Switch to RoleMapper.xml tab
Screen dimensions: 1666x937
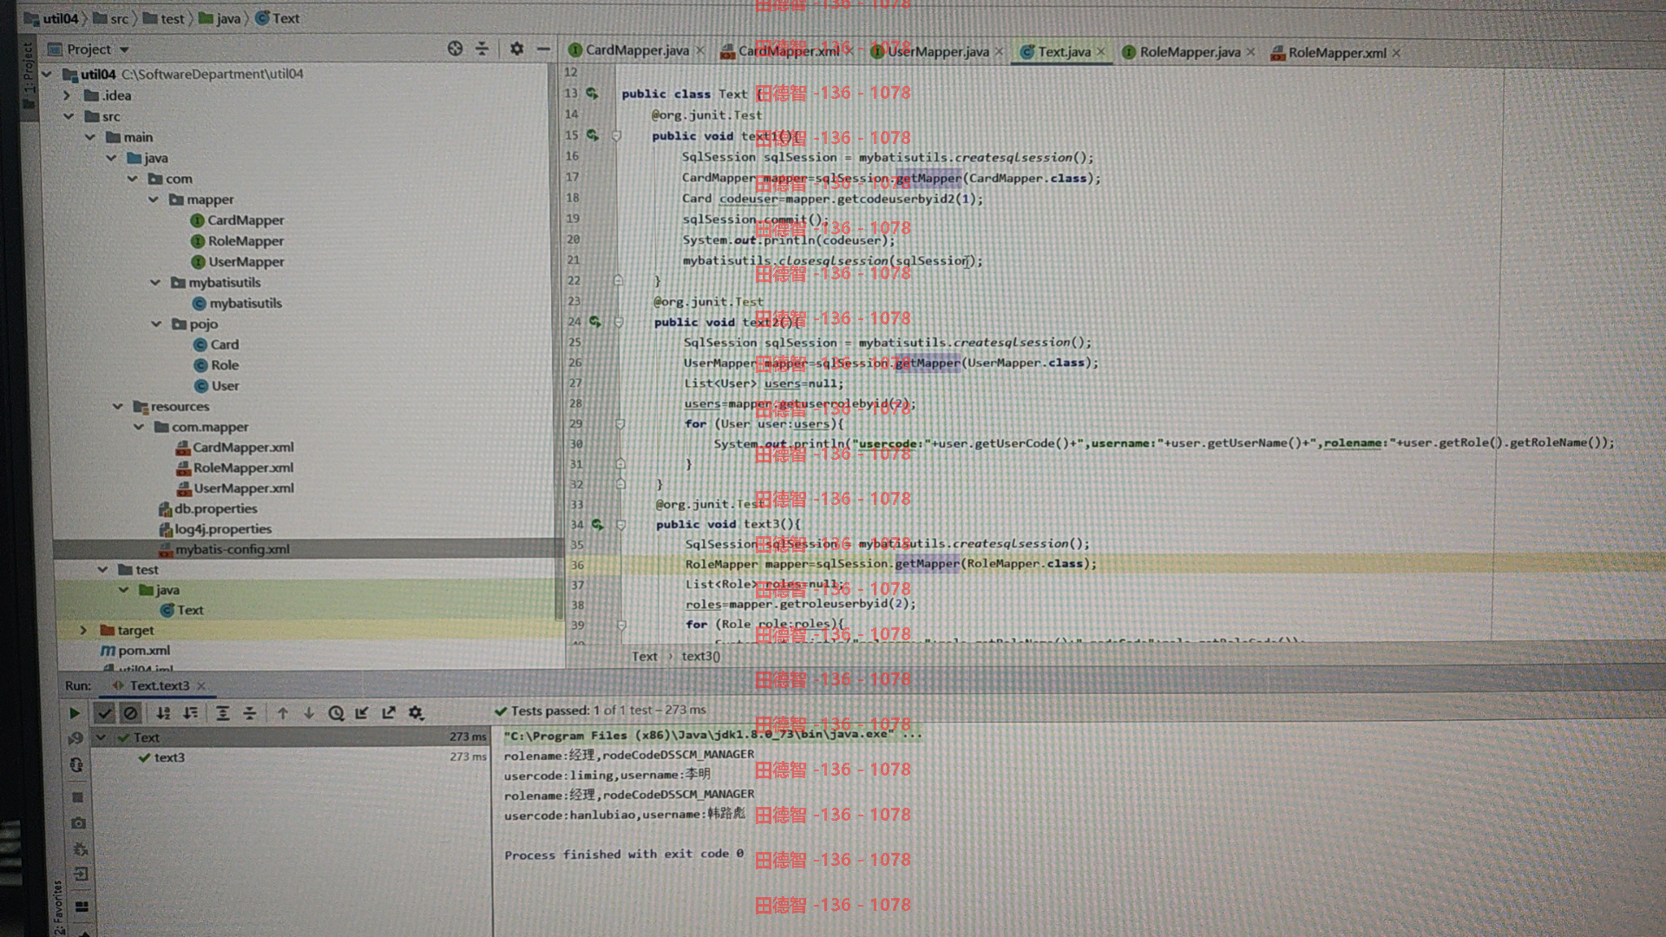click(1336, 53)
